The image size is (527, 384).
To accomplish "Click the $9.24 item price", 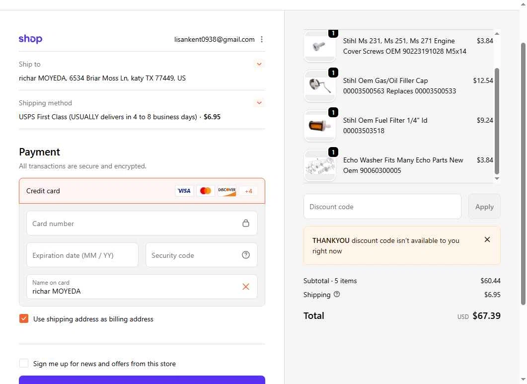I will point(485,120).
